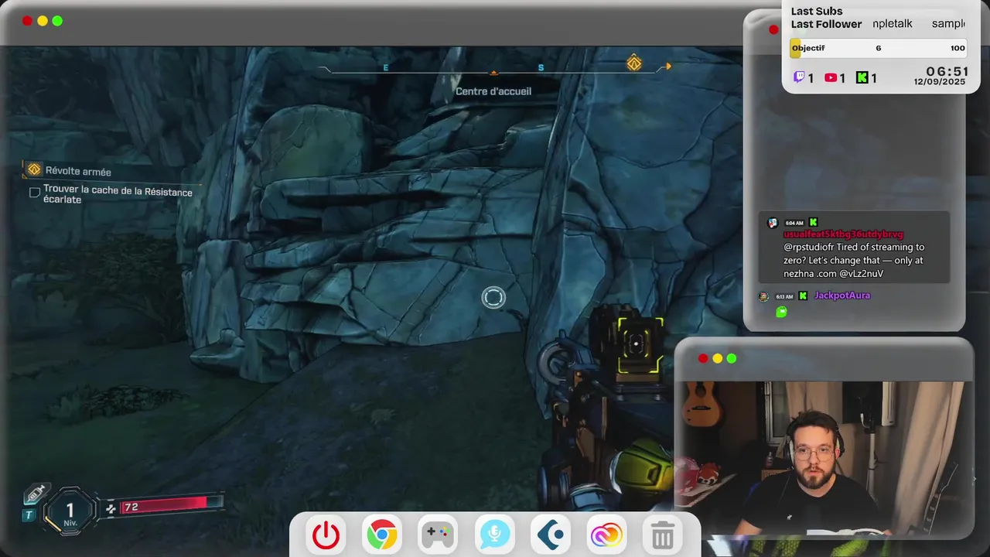This screenshot has width=990, height=557.
Task: Click the 12/09/2025 date
Action: pyautogui.click(x=940, y=81)
